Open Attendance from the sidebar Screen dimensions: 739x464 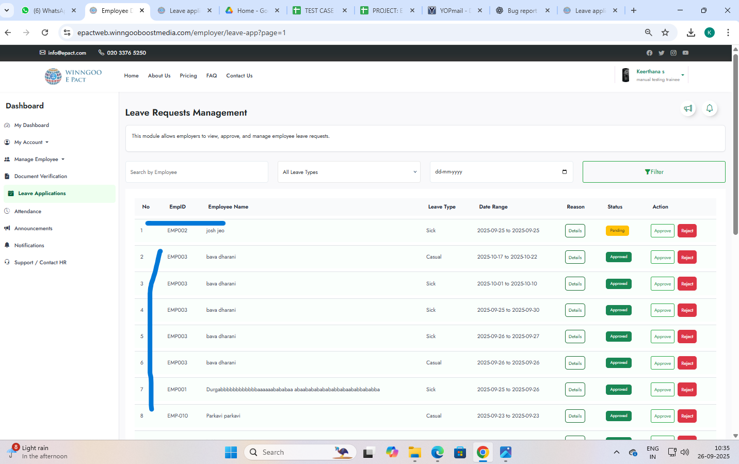coord(28,212)
